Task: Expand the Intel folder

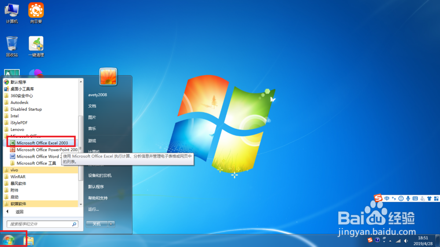Action: [x=40, y=116]
